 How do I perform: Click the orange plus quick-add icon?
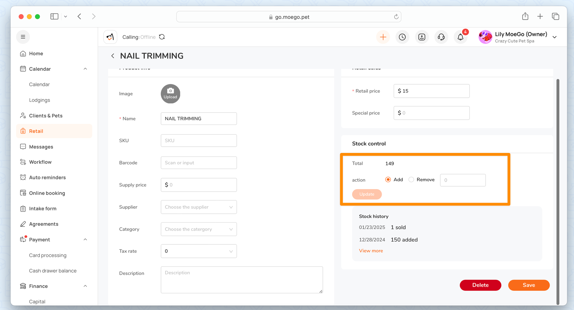click(383, 37)
